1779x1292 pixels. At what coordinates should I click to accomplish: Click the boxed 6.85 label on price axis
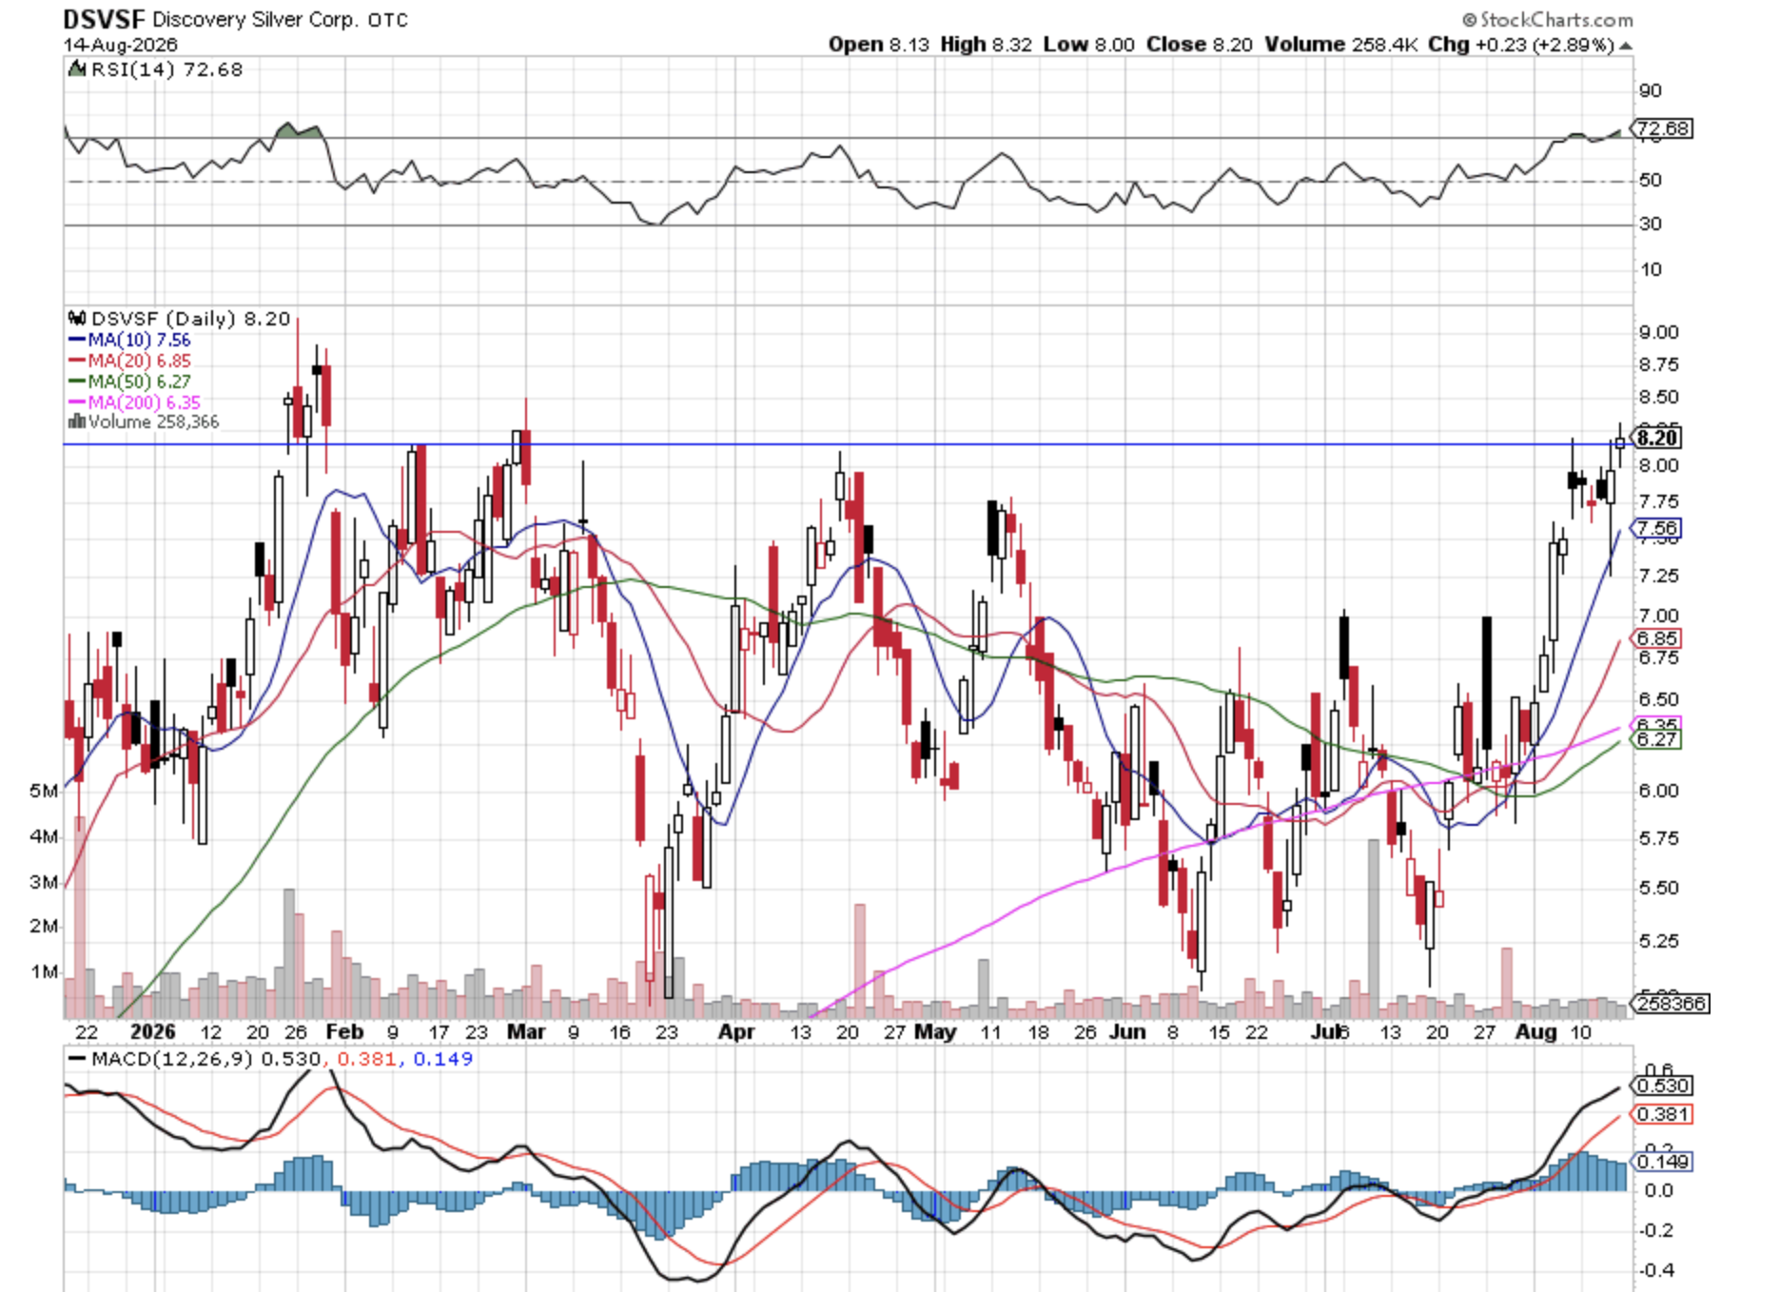pos(1657,638)
